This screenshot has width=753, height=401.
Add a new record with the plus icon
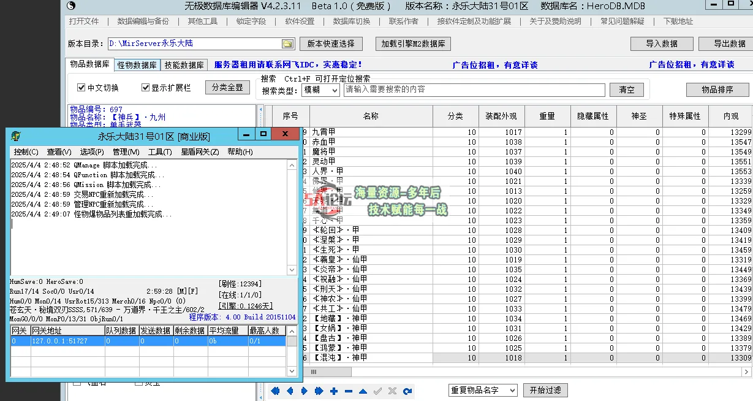tap(334, 391)
